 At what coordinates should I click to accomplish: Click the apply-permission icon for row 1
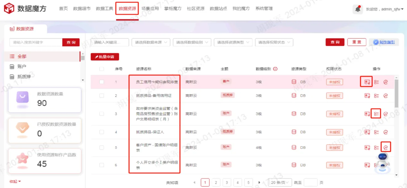point(367,82)
